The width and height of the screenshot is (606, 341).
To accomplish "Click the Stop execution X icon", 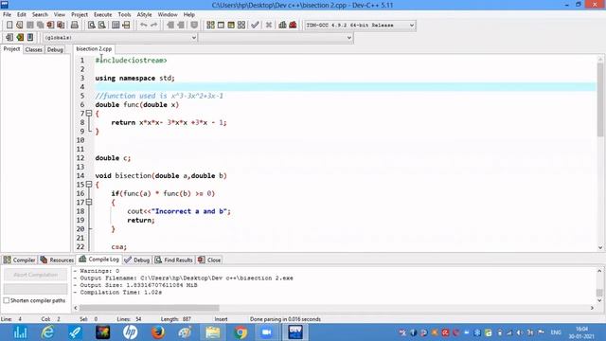I will (x=269, y=26).
